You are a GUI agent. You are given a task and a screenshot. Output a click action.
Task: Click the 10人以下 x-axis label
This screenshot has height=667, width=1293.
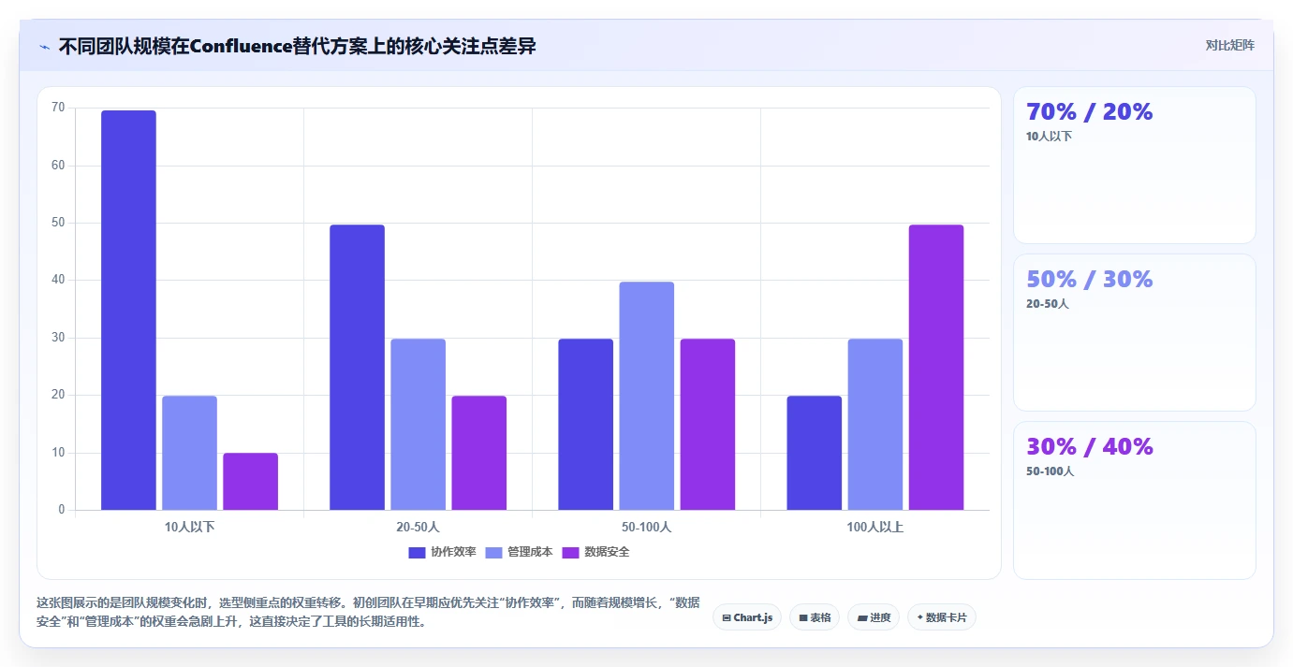click(x=189, y=527)
